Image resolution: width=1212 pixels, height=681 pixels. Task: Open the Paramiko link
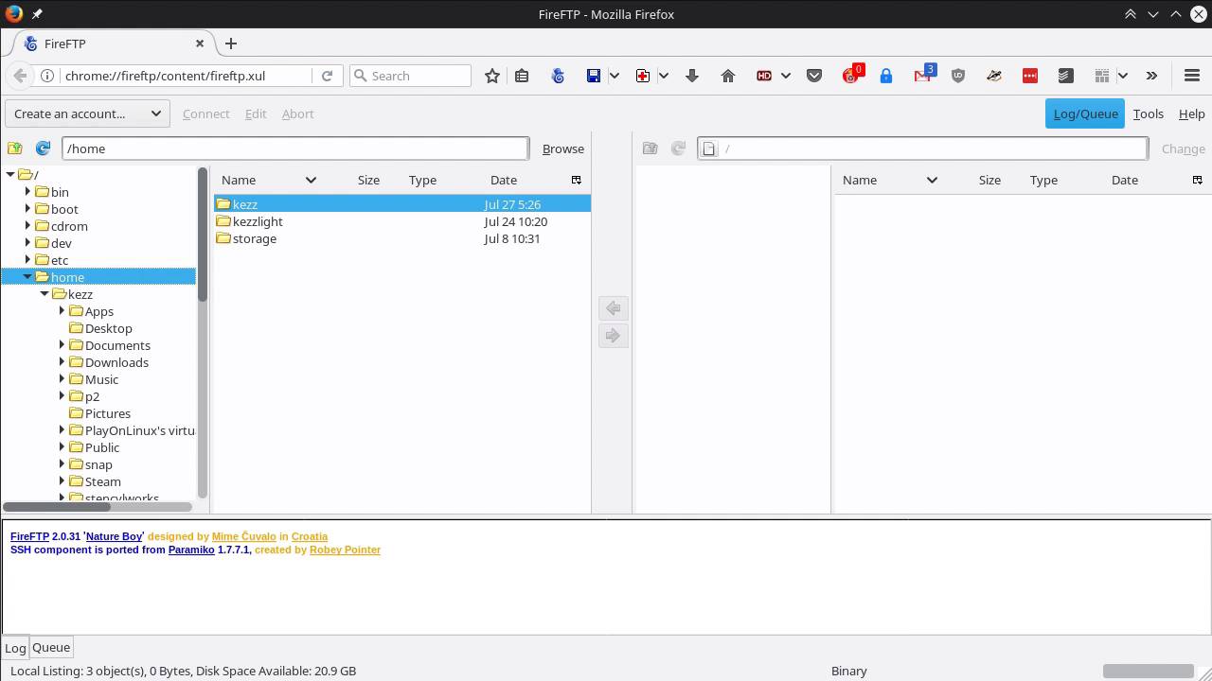pos(191,550)
